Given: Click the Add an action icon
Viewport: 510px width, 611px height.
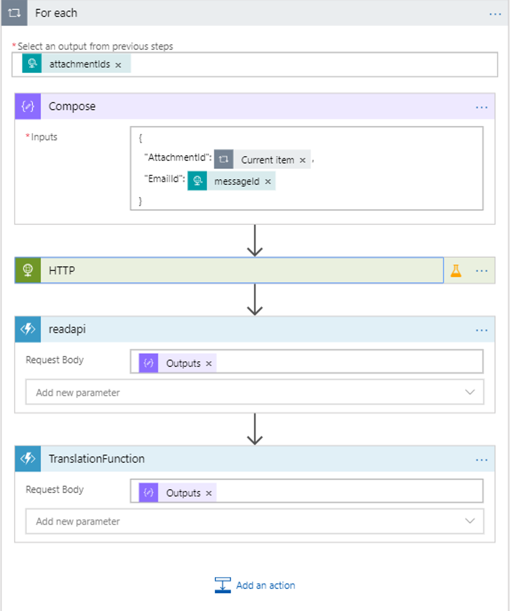Looking at the screenshot, I should coord(222,586).
